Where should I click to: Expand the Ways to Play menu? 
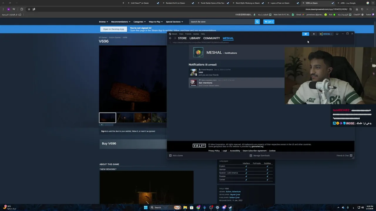[156, 22]
